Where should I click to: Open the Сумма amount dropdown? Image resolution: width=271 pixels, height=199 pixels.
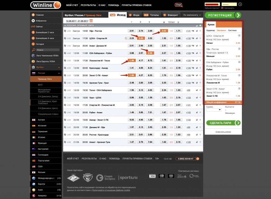coord(213,110)
